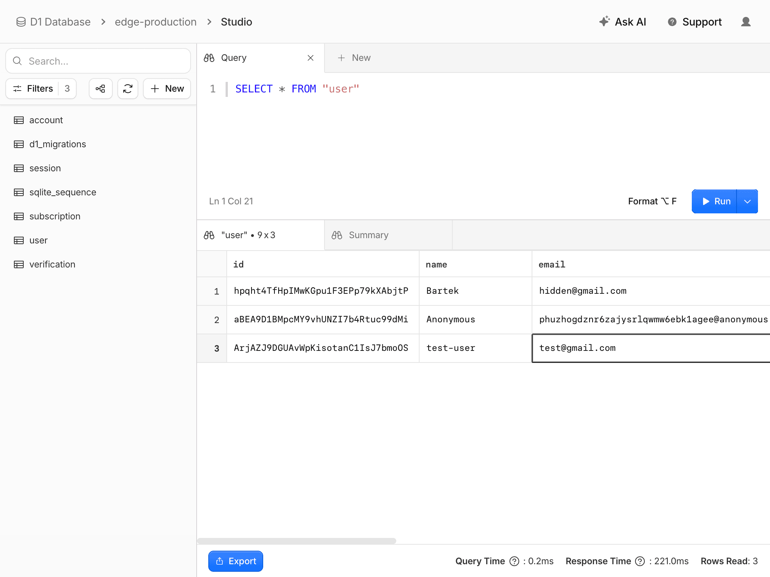Select the session table
Screen dimensions: 770x577
point(98,168)
